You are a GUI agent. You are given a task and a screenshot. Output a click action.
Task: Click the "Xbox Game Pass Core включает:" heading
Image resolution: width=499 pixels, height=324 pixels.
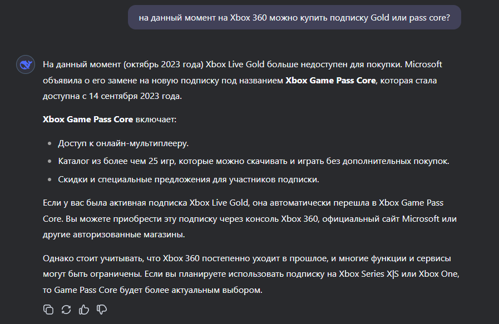click(110, 119)
